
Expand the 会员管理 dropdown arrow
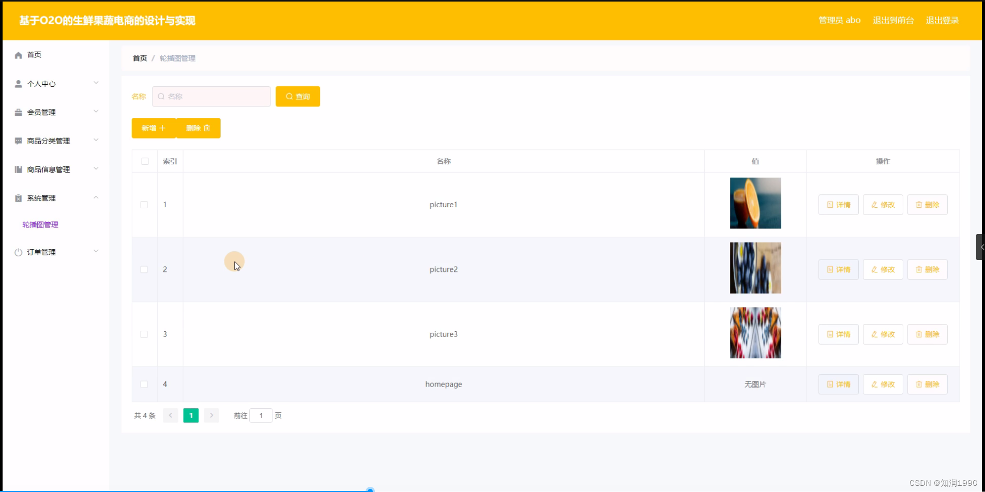tap(96, 111)
